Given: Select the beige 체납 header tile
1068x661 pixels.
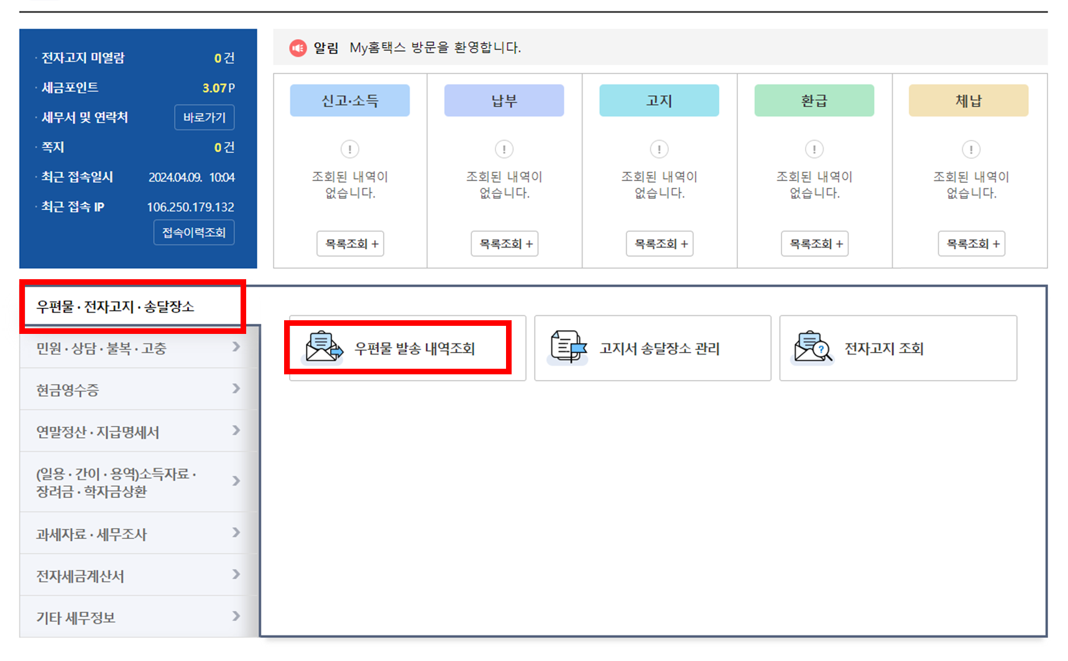Looking at the screenshot, I should pos(969,101).
